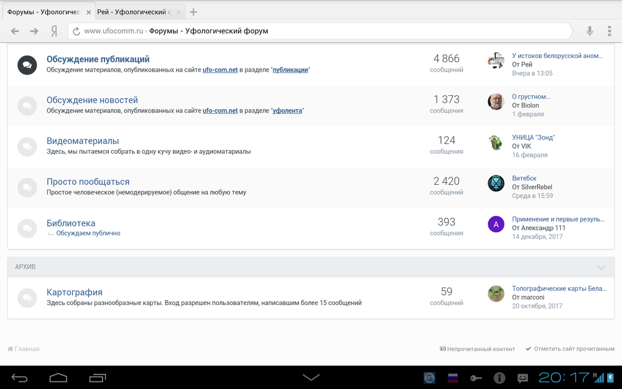Tap the microphone voice search icon

(x=590, y=31)
